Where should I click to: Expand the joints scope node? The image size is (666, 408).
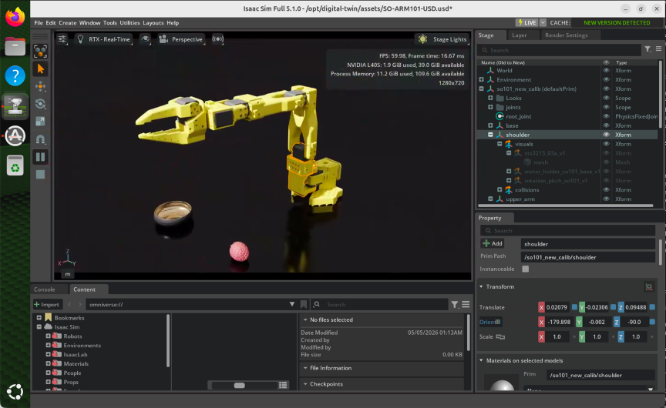pyautogui.click(x=490, y=107)
